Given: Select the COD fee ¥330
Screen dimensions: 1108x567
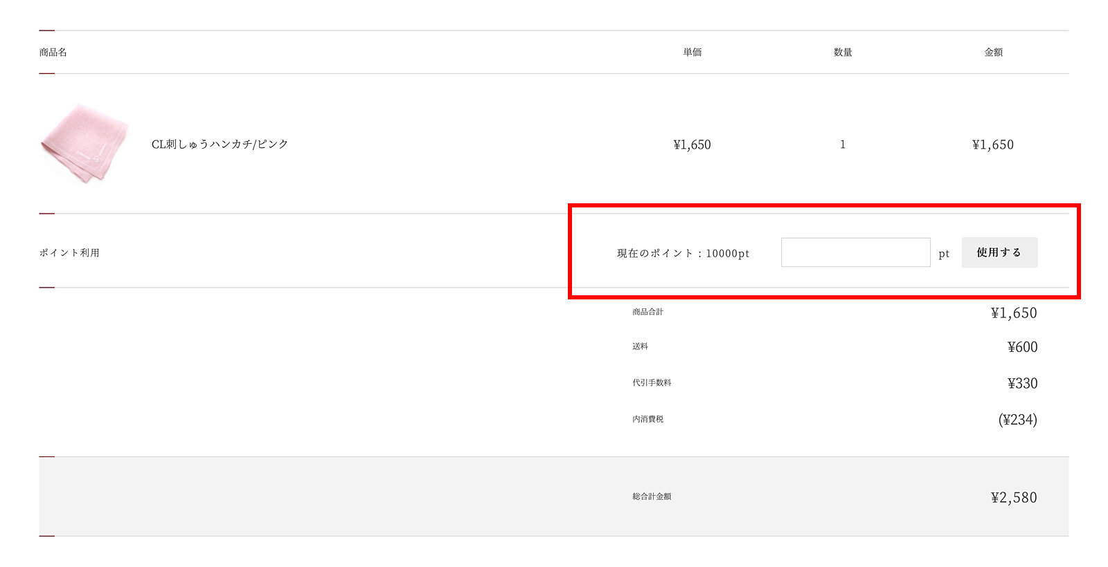Looking at the screenshot, I should click(1022, 384).
